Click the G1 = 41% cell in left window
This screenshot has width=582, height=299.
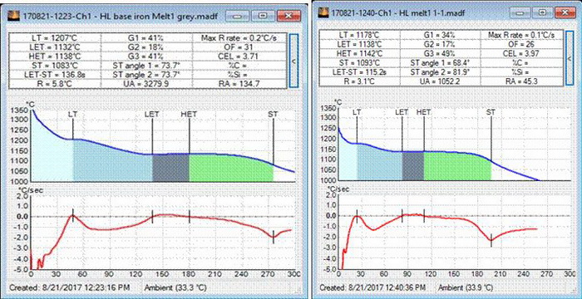[147, 38]
